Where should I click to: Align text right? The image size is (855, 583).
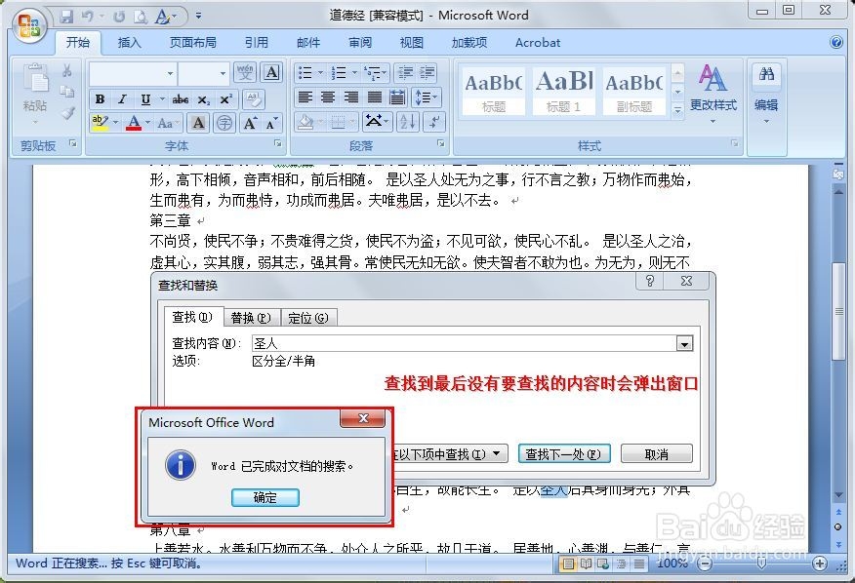pos(350,97)
